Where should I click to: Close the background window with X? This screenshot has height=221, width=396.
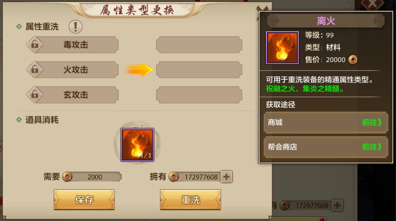coord(373,4)
